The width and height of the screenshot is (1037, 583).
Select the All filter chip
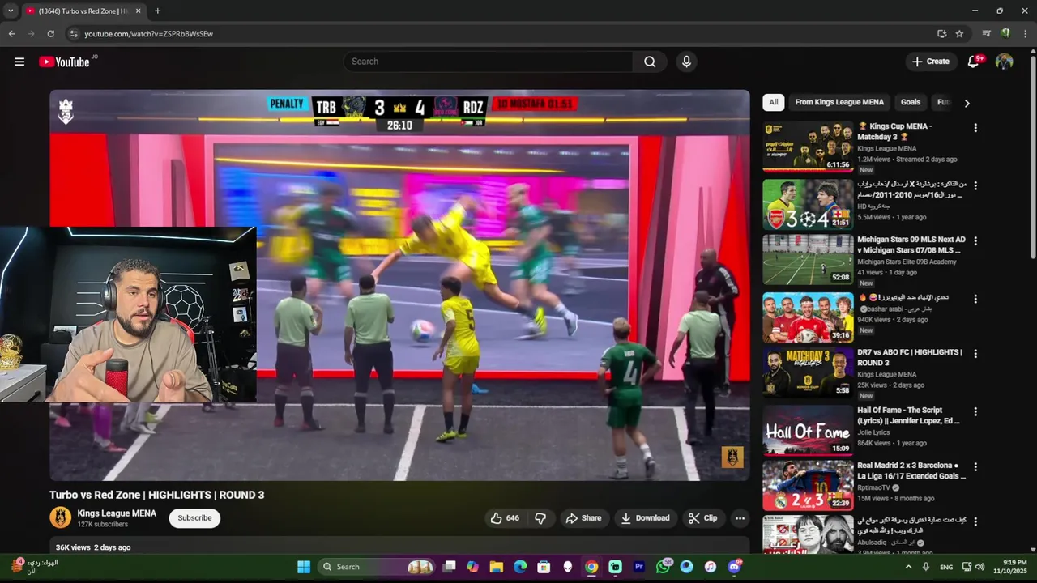774,102
